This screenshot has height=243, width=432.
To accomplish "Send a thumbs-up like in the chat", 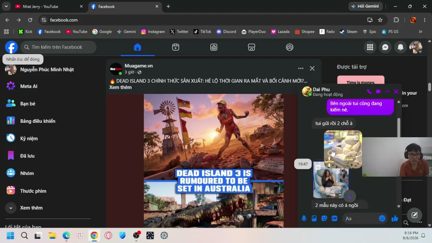I will click(395, 219).
